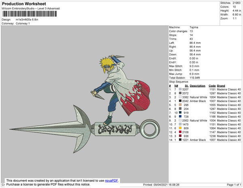Select the Min Stitch value 0.1 mm

coord(194,70)
